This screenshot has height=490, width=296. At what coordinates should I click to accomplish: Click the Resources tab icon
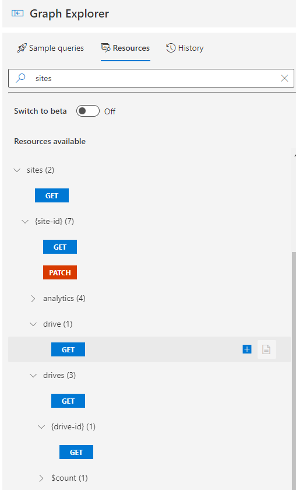pyautogui.click(x=105, y=47)
